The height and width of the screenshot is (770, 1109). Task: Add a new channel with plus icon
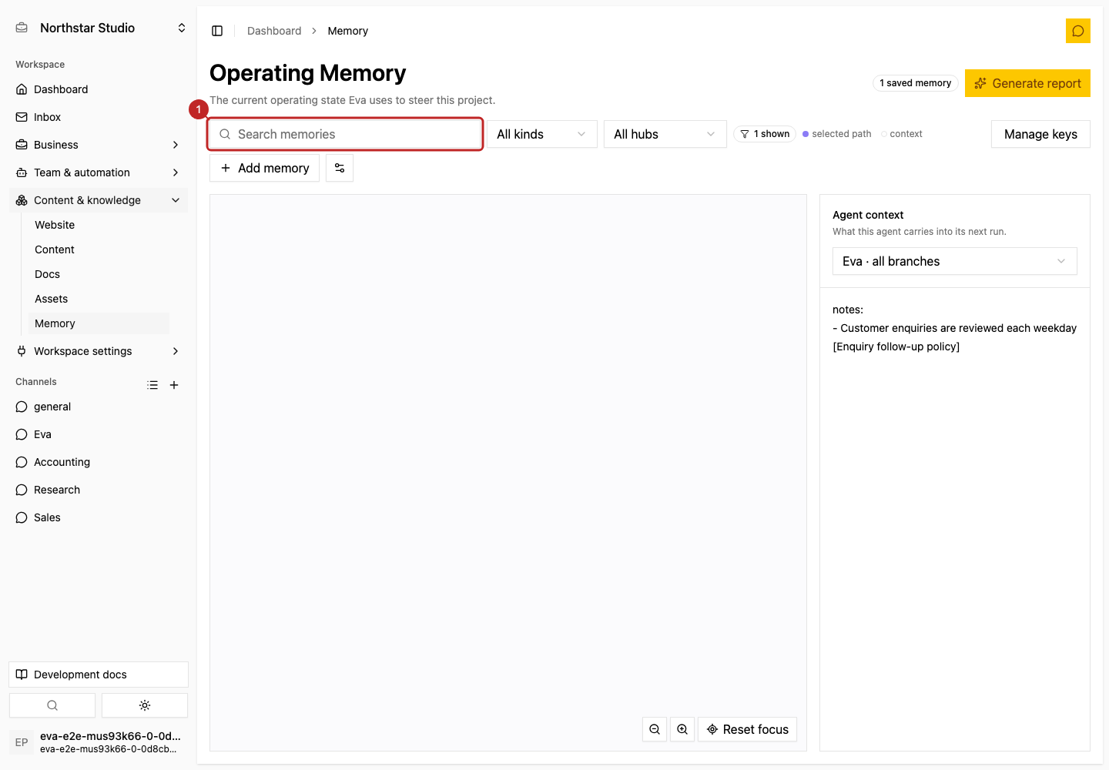tap(174, 385)
